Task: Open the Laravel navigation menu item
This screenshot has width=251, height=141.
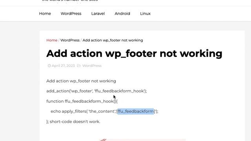Action: click(x=98, y=14)
